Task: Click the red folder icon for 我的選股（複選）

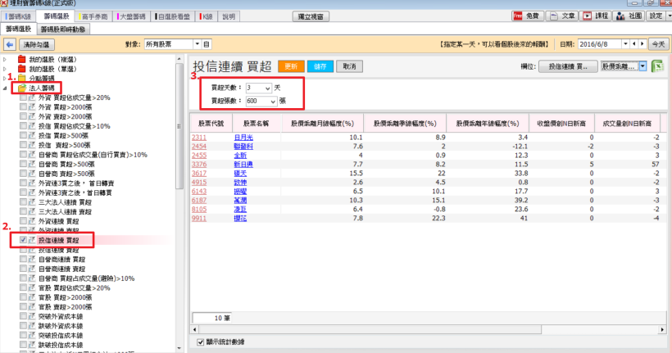Action: tap(22, 59)
